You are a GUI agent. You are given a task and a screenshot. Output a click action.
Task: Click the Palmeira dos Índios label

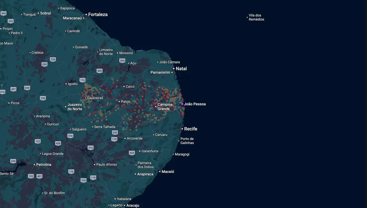click(146, 165)
